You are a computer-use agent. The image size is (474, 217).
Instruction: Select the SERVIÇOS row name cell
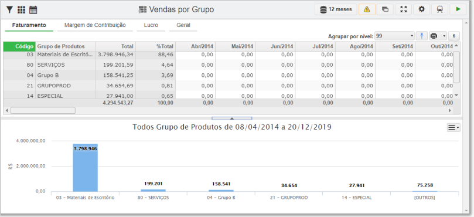coord(66,65)
